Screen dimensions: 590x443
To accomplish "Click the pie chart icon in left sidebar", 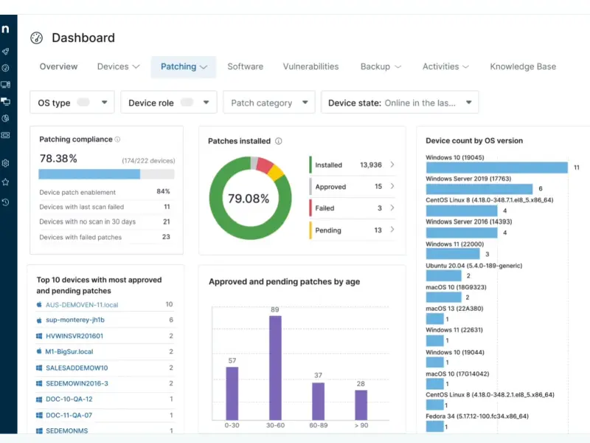I will (5, 118).
